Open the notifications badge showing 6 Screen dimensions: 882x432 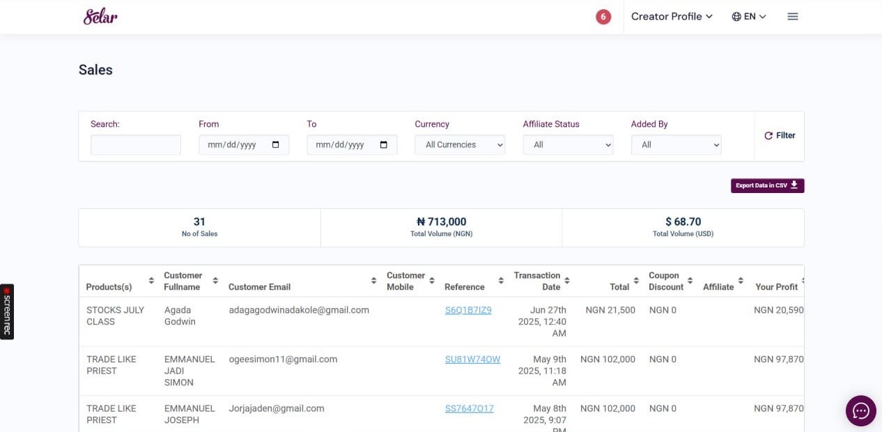click(603, 17)
